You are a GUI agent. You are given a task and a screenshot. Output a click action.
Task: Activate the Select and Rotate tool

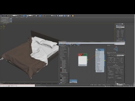tap(26, 16)
